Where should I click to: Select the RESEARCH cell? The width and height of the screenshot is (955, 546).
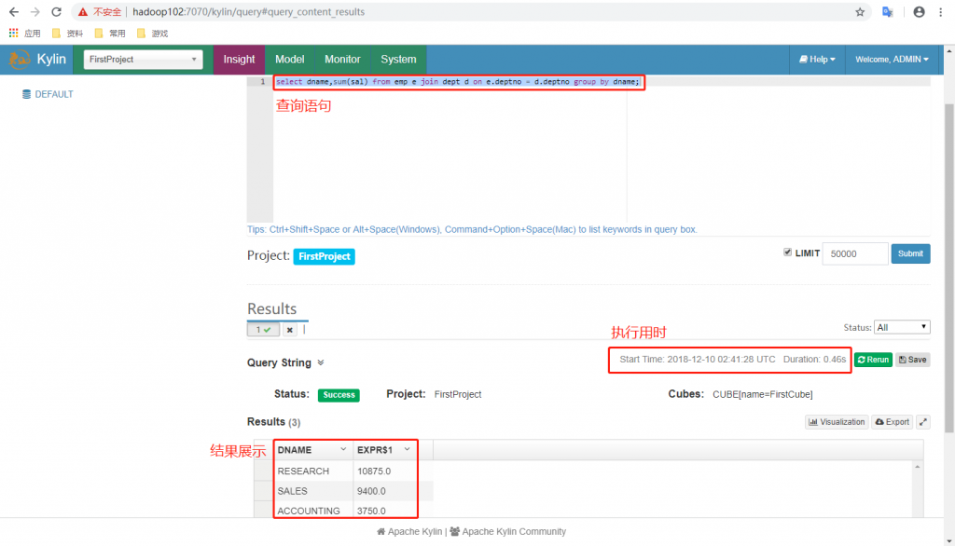(x=312, y=471)
